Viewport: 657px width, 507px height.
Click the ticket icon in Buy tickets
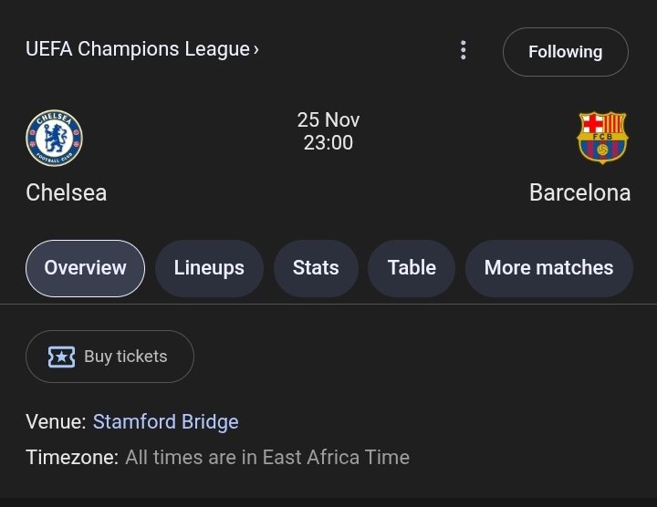pyautogui.click(x=61, y=357)
